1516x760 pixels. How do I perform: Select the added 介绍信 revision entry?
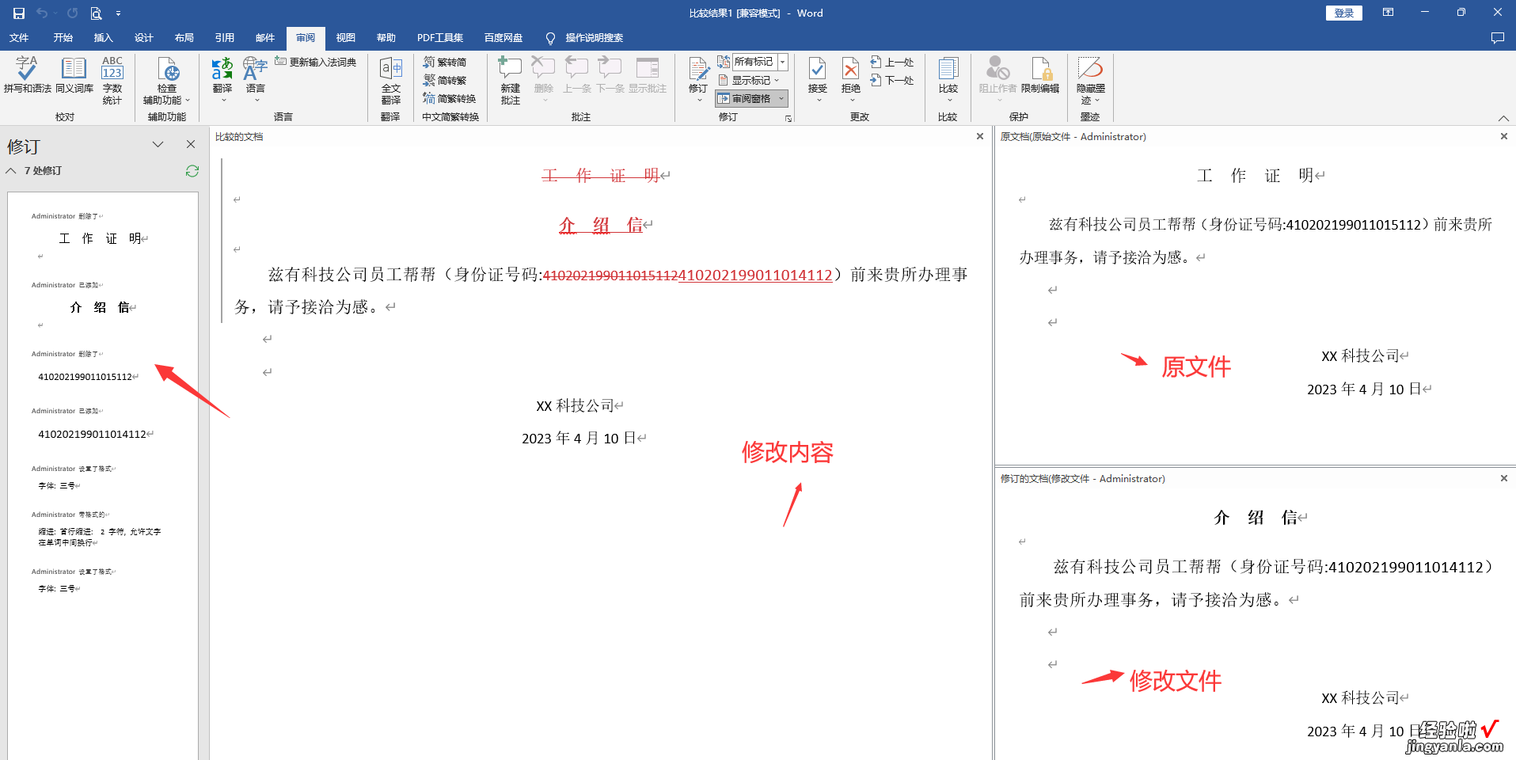[103, 307]
